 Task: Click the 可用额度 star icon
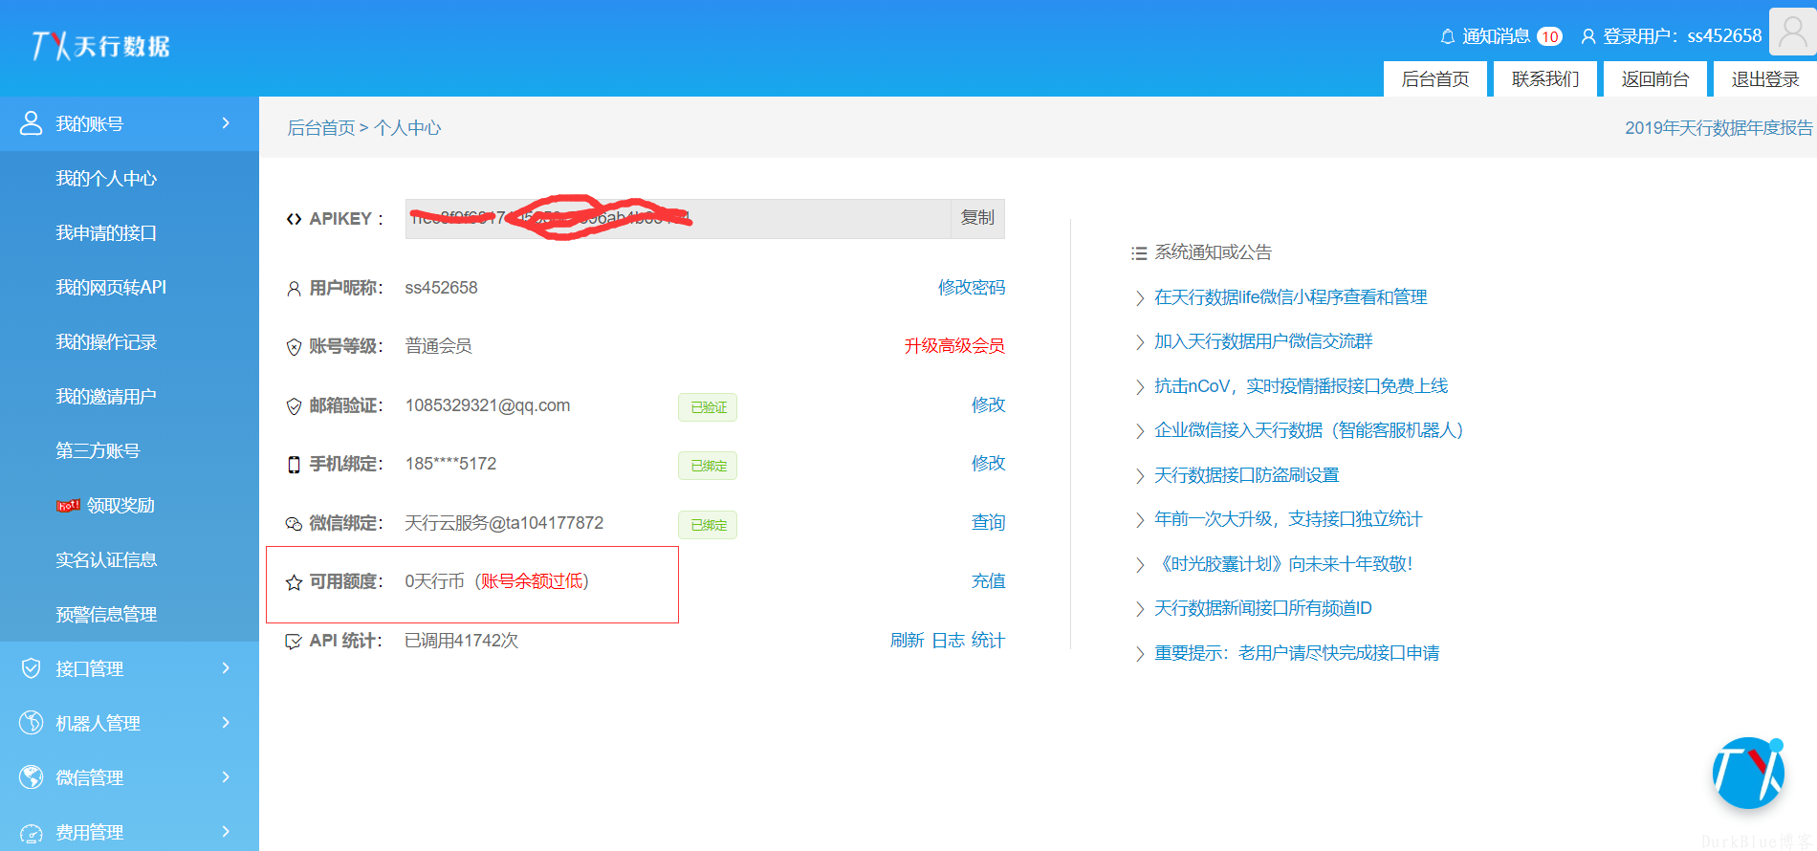click(x=294, y=582)
